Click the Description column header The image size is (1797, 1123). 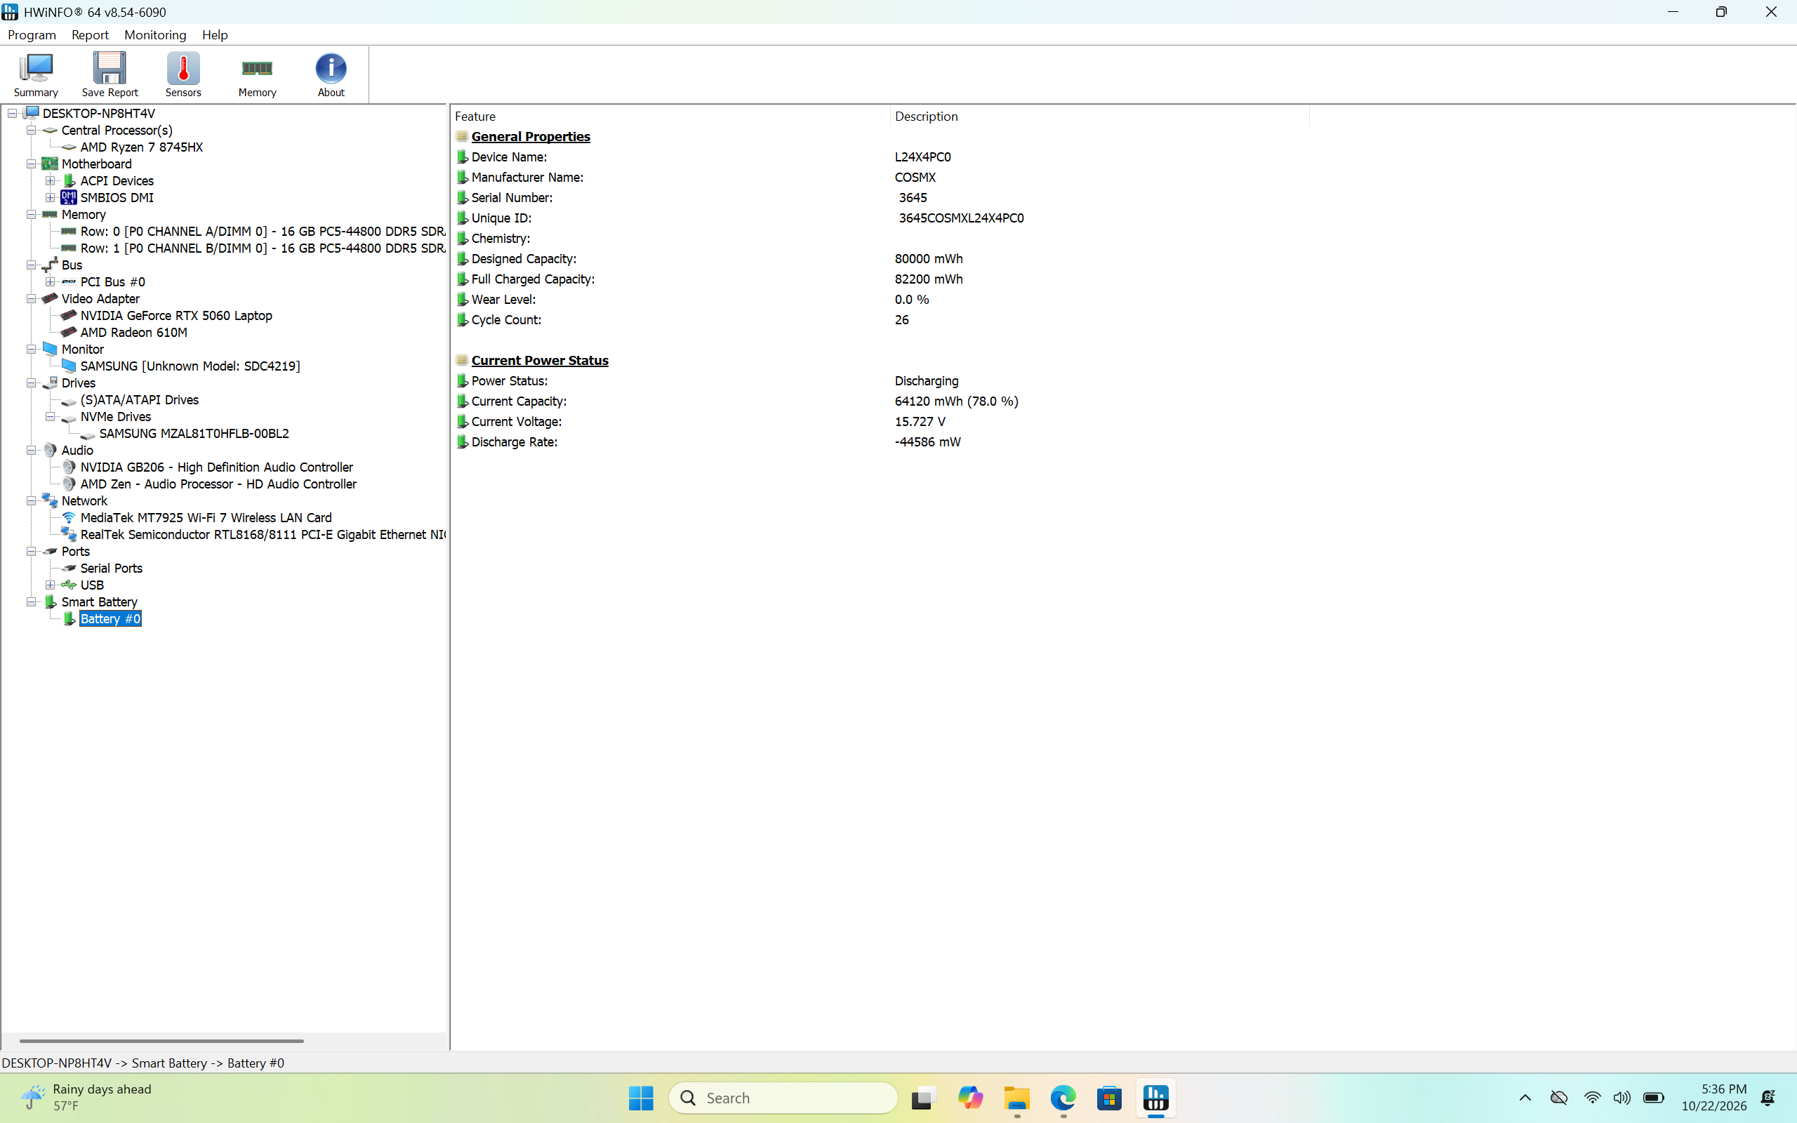pyautogui.click(x=1099, y=117)
